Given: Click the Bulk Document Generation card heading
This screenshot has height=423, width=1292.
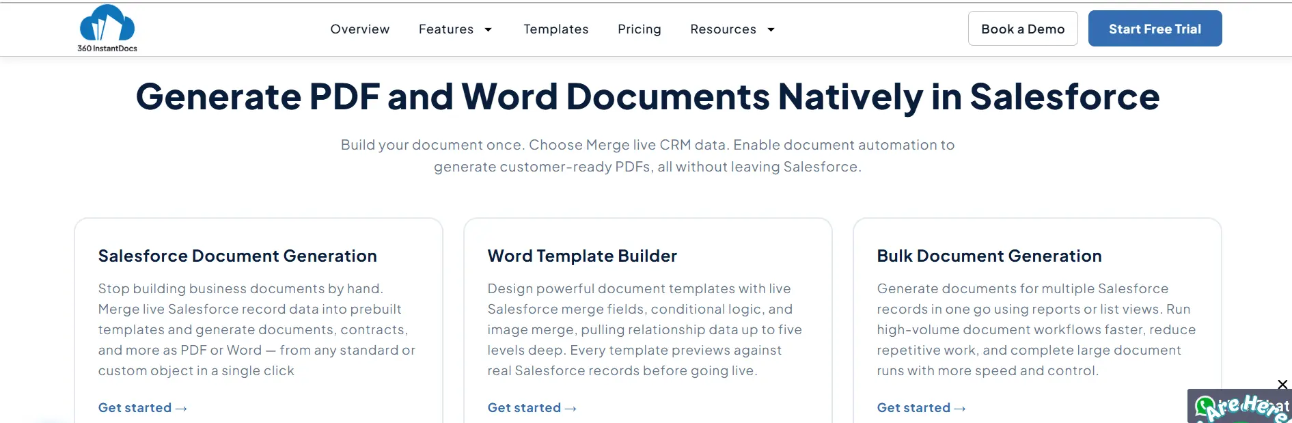Looking at the screenshot, I should 989,256.
